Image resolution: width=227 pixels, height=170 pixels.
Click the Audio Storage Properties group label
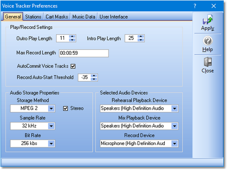35,93
